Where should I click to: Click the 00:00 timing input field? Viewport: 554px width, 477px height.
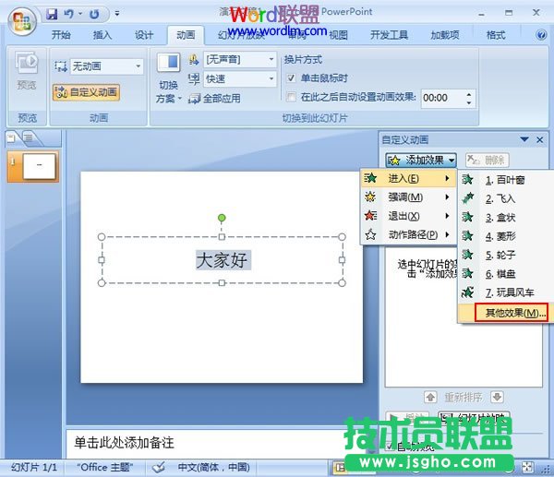coord(441,98)
